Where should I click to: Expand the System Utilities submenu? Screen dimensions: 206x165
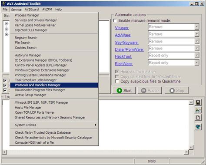tap(54, 125)
